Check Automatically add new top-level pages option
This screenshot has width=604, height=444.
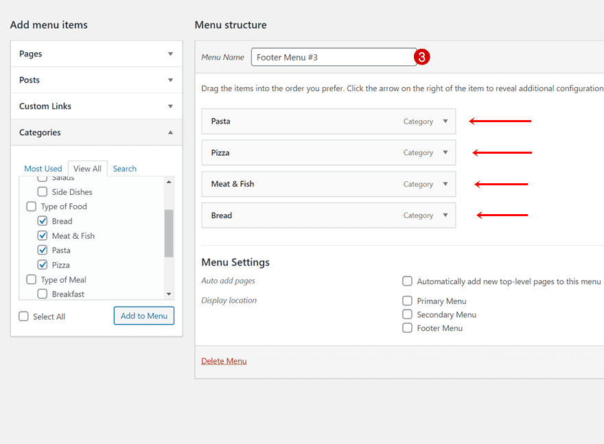point(407,281)
